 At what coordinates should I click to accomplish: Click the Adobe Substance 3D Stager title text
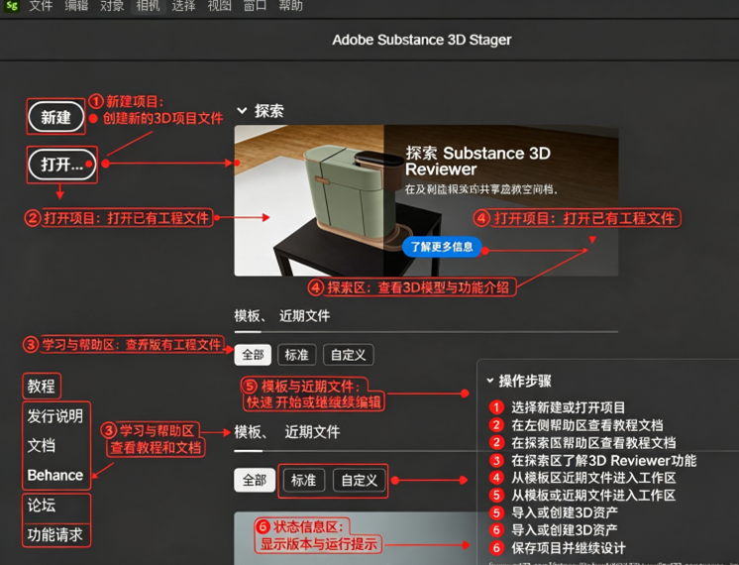pyautogui.click(x=422, y=40)
